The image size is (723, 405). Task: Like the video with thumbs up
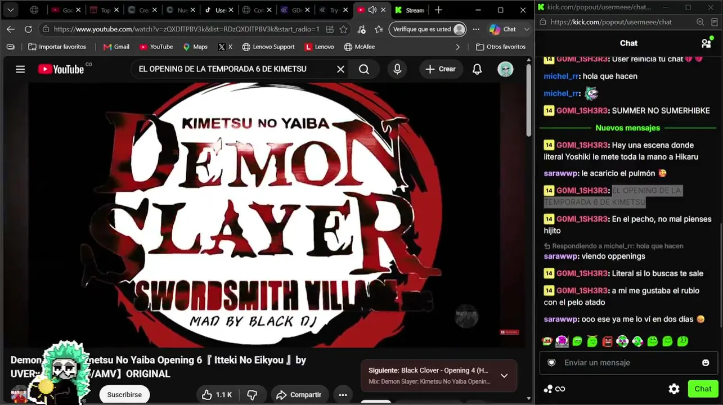[x=217, y=395]
